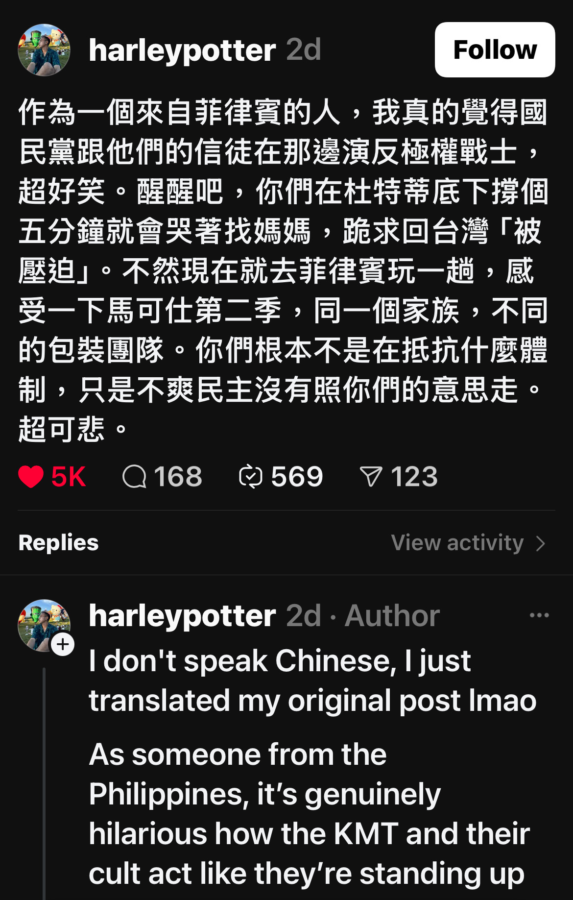Open View activity
This screenshot has height=900, width=573.
[x=457, y=543]
